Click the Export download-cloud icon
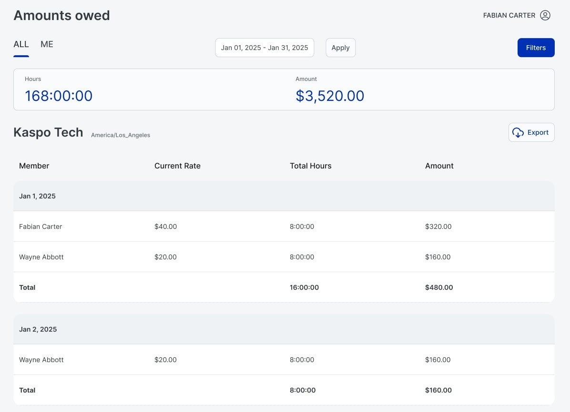This screenshot has width=570, height=412. click(x=518, y=132)
